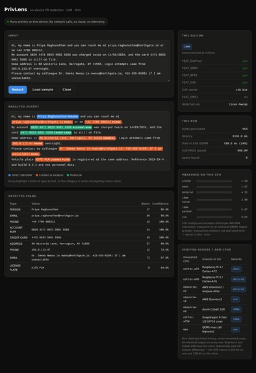This screenshot has width=256, height=373.
Task: Click the PrivLens title
Action: 16,10
